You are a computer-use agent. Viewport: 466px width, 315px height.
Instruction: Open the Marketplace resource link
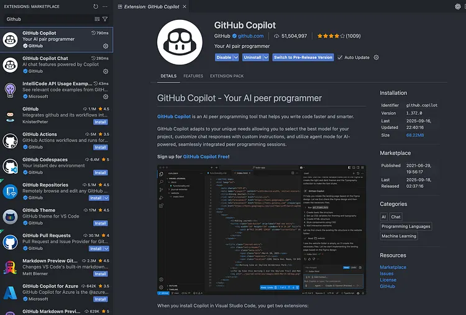[x=393, y=267]
